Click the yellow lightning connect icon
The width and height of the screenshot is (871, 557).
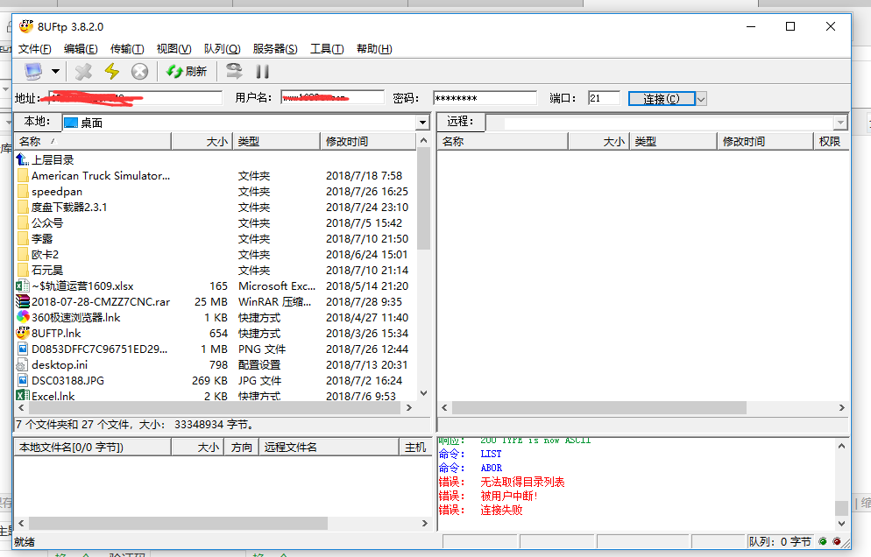pos(111,72)
